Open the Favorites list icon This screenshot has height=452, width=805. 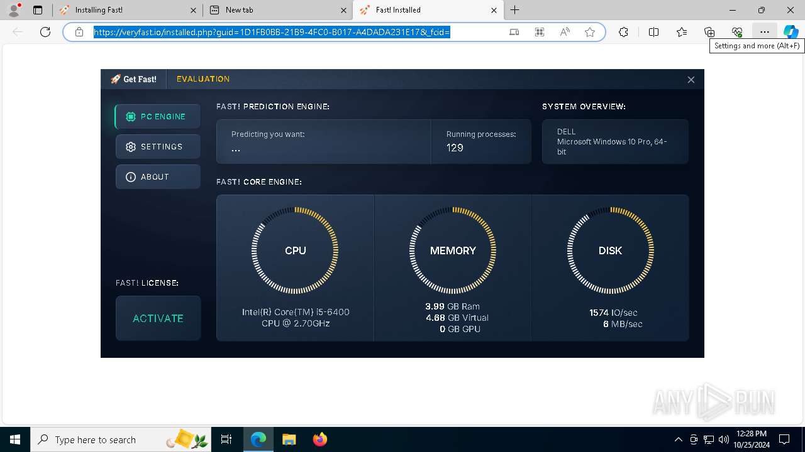click(x=682, y=32)
